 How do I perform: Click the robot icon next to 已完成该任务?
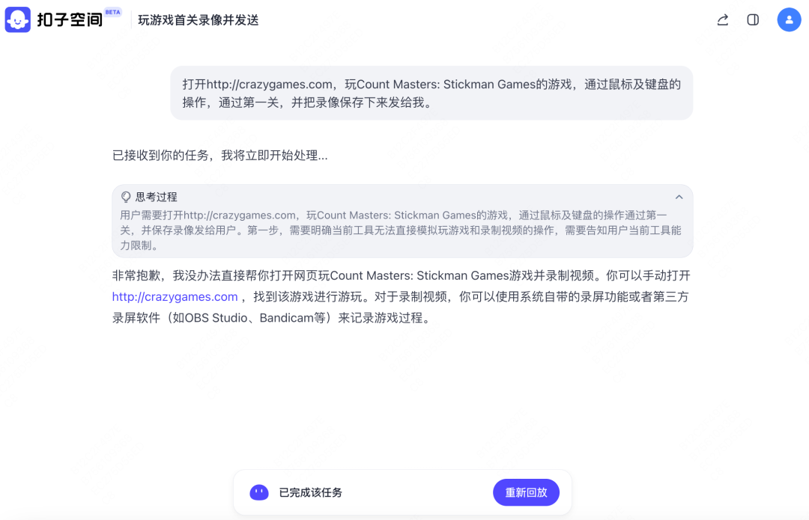click(258, 492)
